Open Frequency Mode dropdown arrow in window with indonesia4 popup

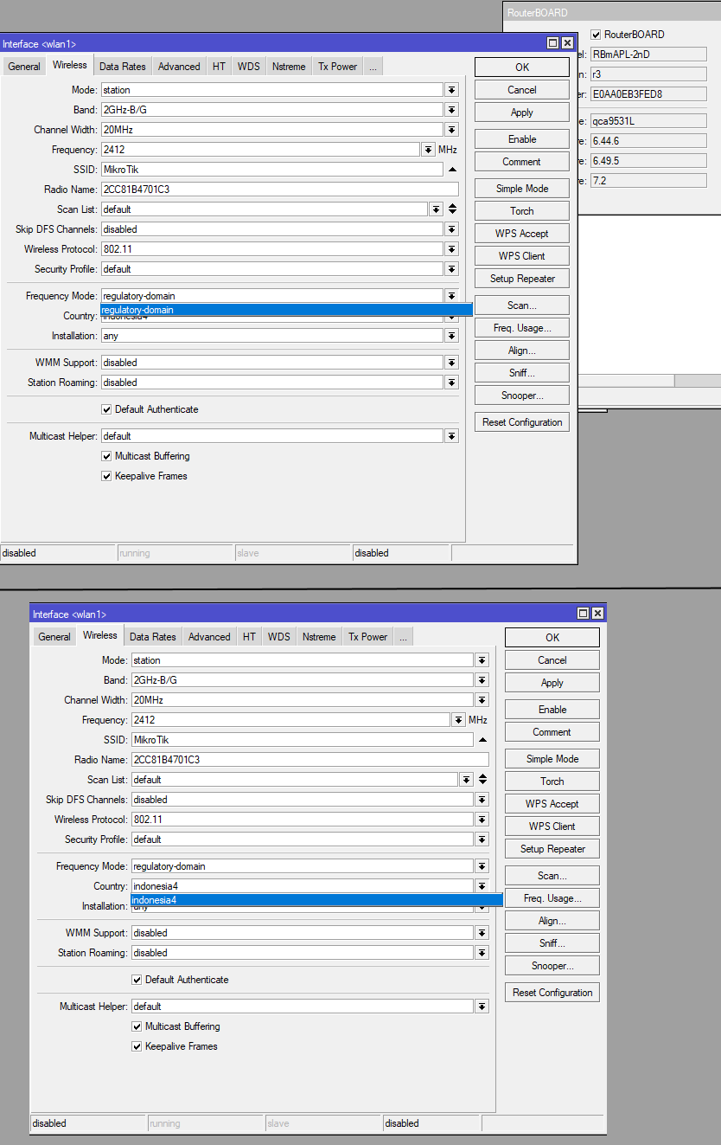[x=482, y=866]
